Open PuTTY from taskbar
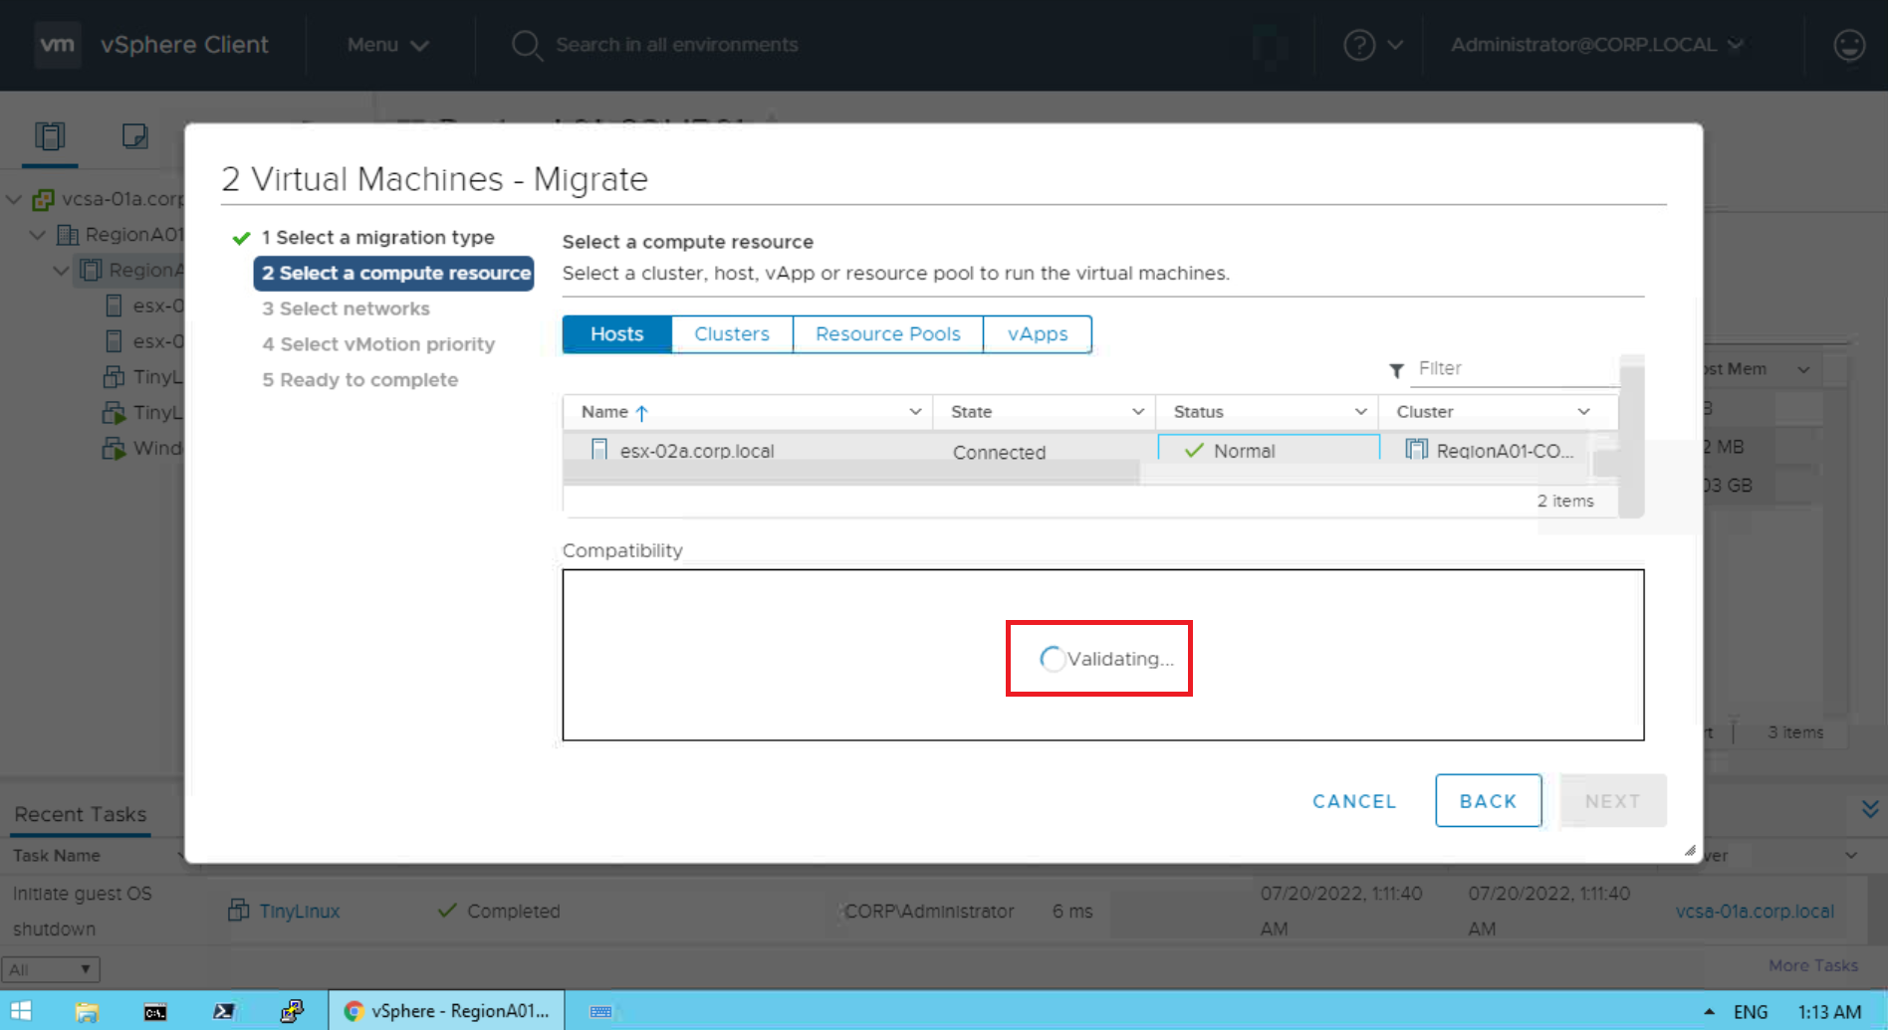The image size is (1888, 1030). [x=291, y=1011]
